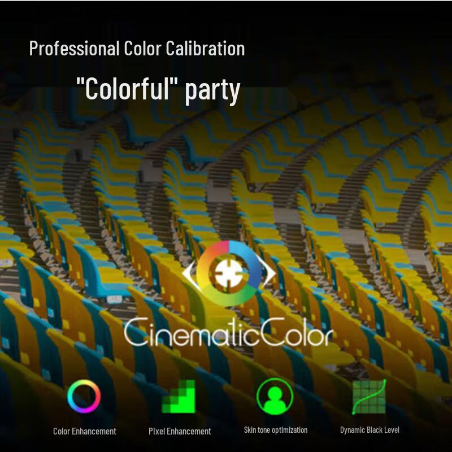Viewport: 452px width, 452px height.
Task: Click the word "party" in the title
Action: [x=213, y=89]
